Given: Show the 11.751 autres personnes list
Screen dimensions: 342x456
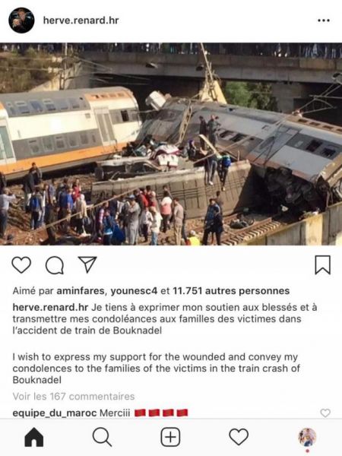Looking at the screenshot, I should (231, 291).
